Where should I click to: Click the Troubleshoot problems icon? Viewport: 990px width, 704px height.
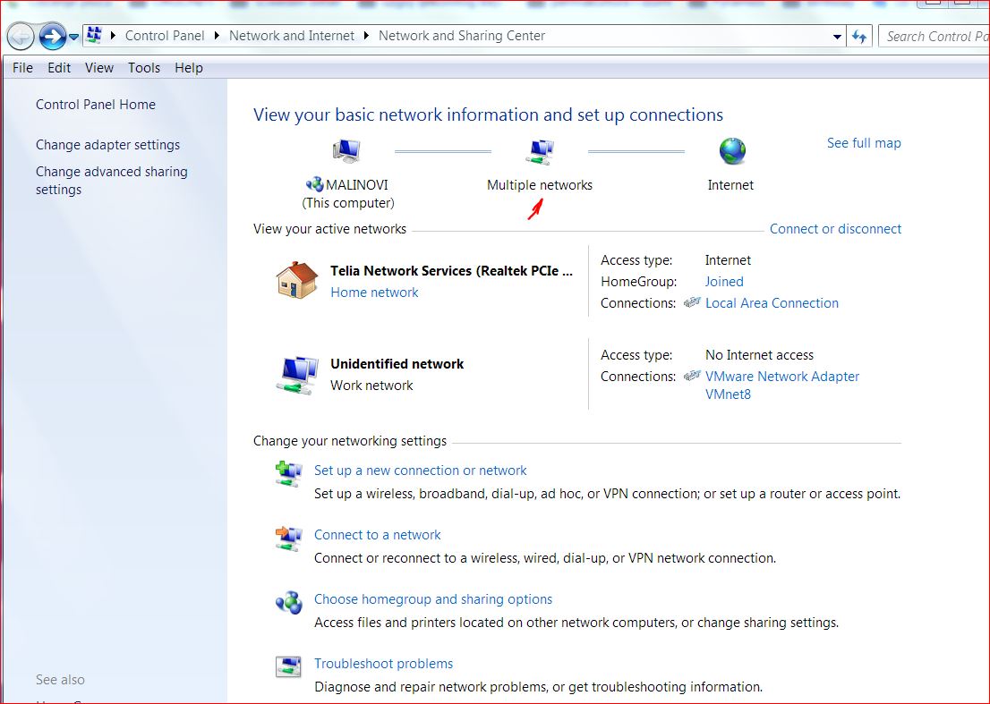click(288, 666)
